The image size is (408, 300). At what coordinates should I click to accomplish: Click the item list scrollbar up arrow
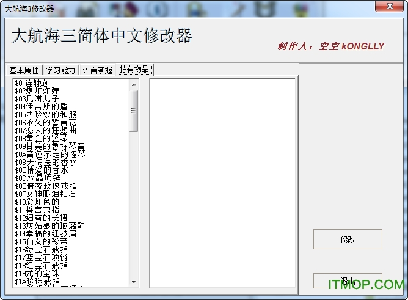[x=133, y=84]
